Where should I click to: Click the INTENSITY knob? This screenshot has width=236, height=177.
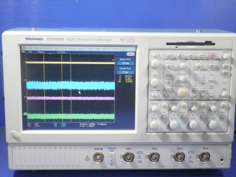(x=226, y=56)
